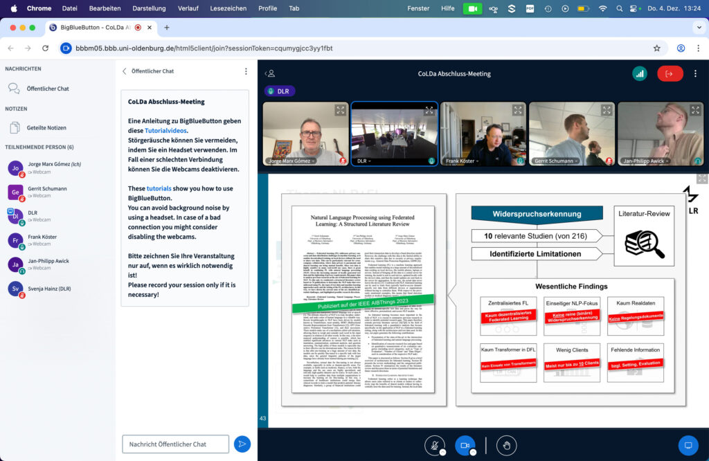Open the Tutorialvideos link
The height and width of the screenshot is (461, 709).
pos(165,130)
